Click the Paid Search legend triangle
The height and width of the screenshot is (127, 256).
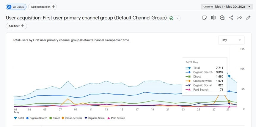pos(109,118)
